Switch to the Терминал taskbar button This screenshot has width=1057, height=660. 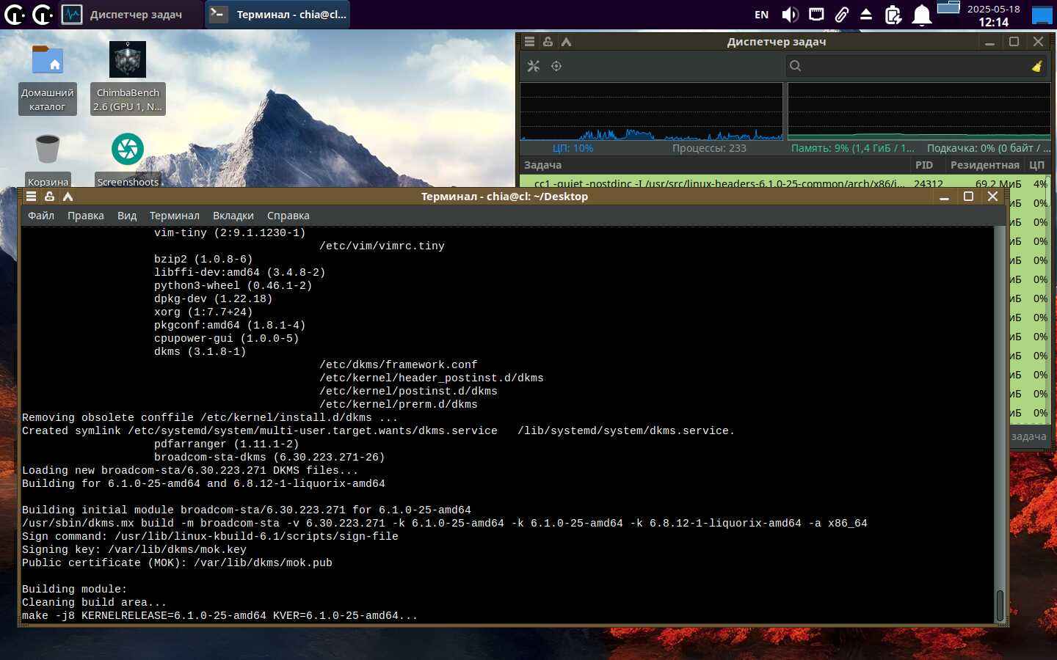coord(277,15)
